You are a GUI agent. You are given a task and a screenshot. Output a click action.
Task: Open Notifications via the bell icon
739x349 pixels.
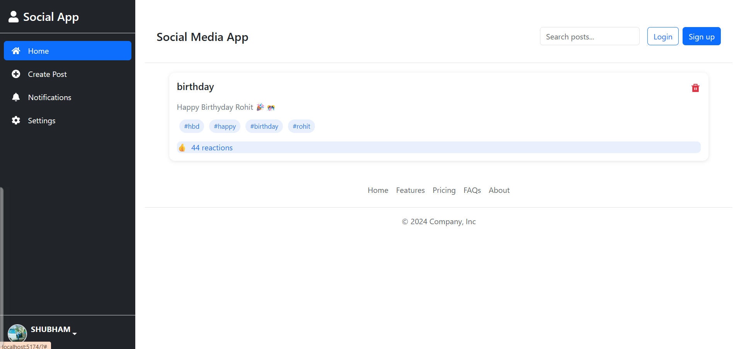(x=16, y=97)
